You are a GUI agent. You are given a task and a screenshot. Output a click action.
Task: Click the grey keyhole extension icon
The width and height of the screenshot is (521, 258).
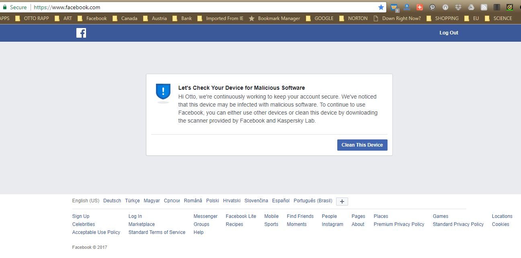(445, 7)
